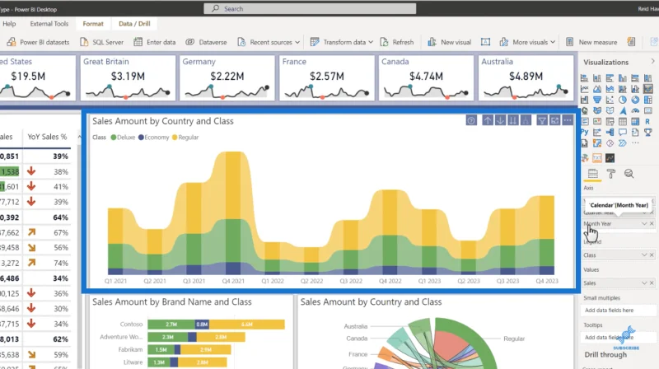659x369 pixels.
Task: Remove the Class field from Legend
Action: point(652,255)
